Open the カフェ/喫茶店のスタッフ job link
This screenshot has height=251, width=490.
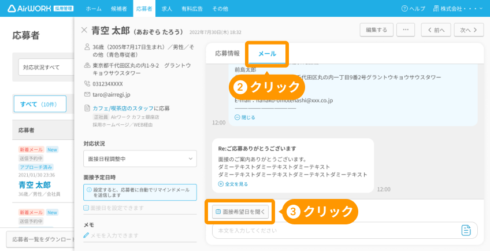pyautogui.click(x=123, y=108)
